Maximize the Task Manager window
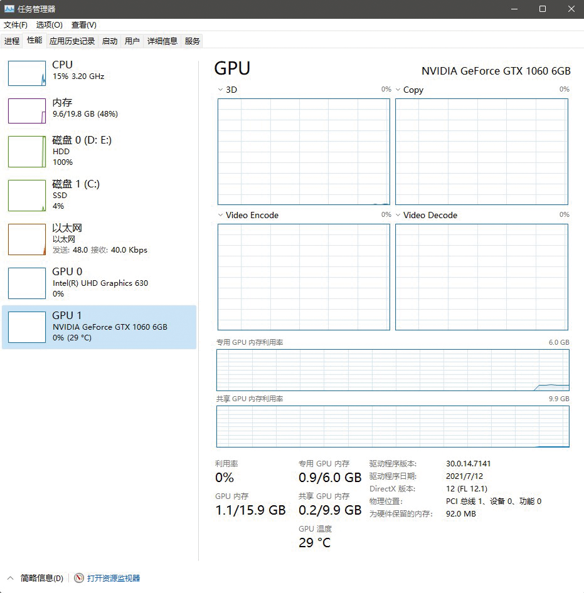This screenshot has width=584, height=593. click(543, 9)
